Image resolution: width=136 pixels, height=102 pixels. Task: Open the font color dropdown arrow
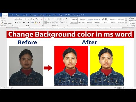click(41, 22)
